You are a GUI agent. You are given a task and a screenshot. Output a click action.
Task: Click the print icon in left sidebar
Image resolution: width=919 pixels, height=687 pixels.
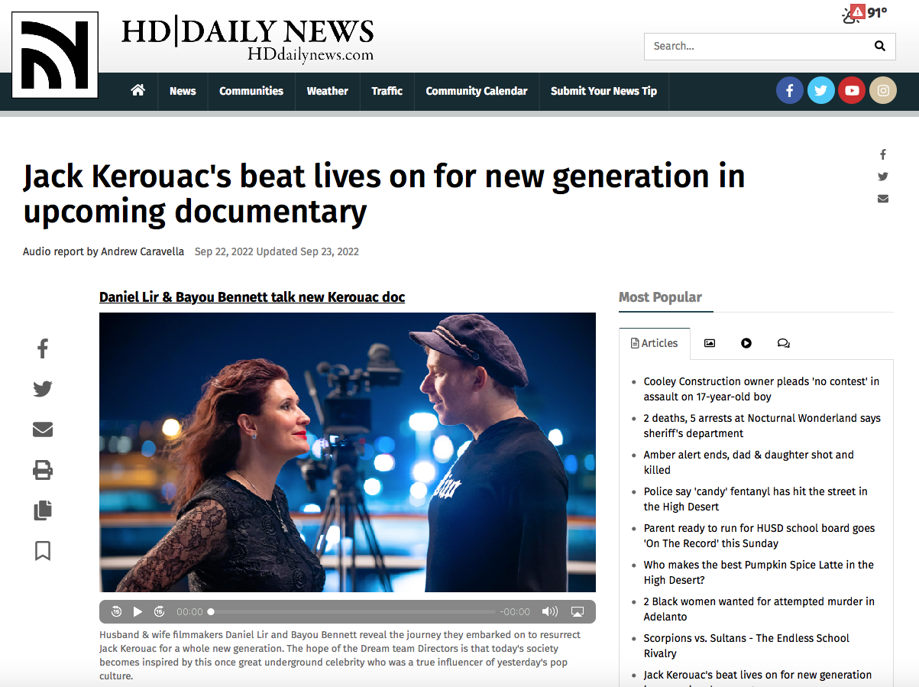43,469
